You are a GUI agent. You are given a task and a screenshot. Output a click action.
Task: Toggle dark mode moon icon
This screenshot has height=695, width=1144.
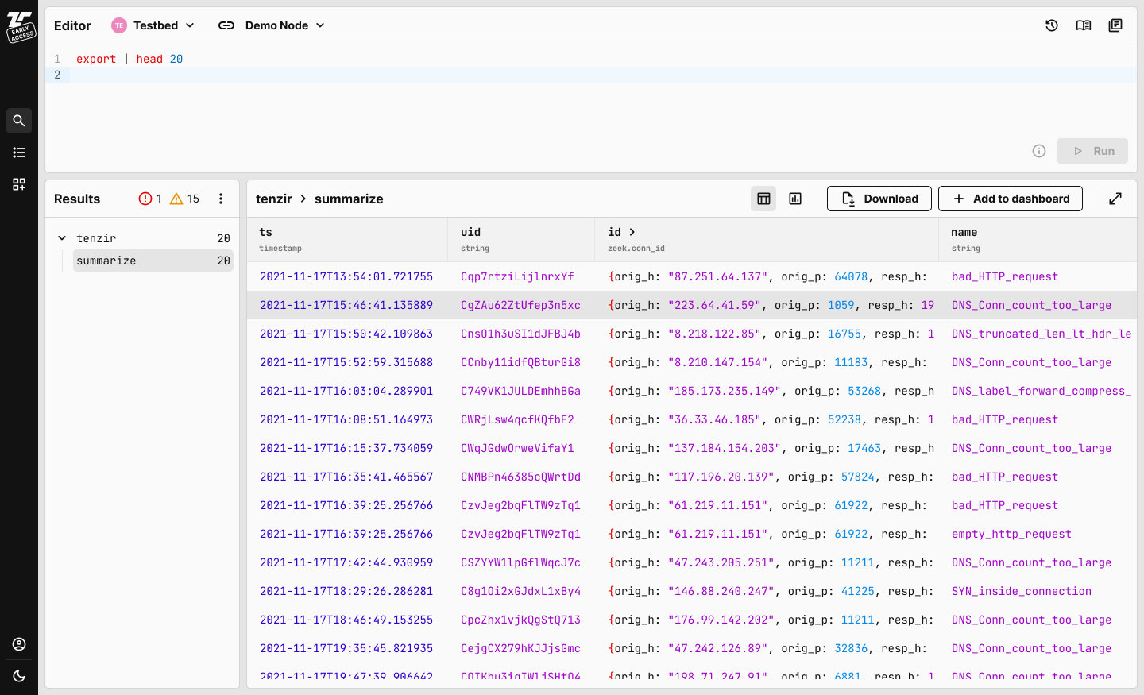pos(19,676)
